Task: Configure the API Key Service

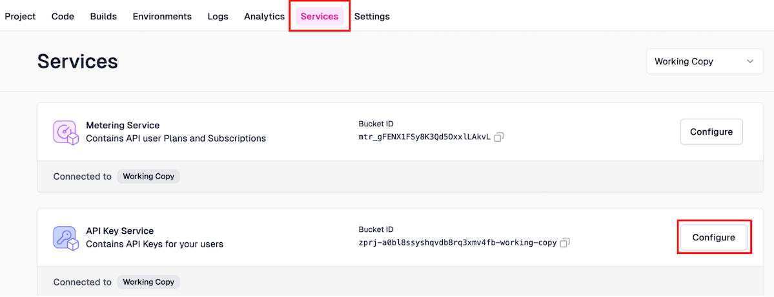Action: tap(713, 238)
